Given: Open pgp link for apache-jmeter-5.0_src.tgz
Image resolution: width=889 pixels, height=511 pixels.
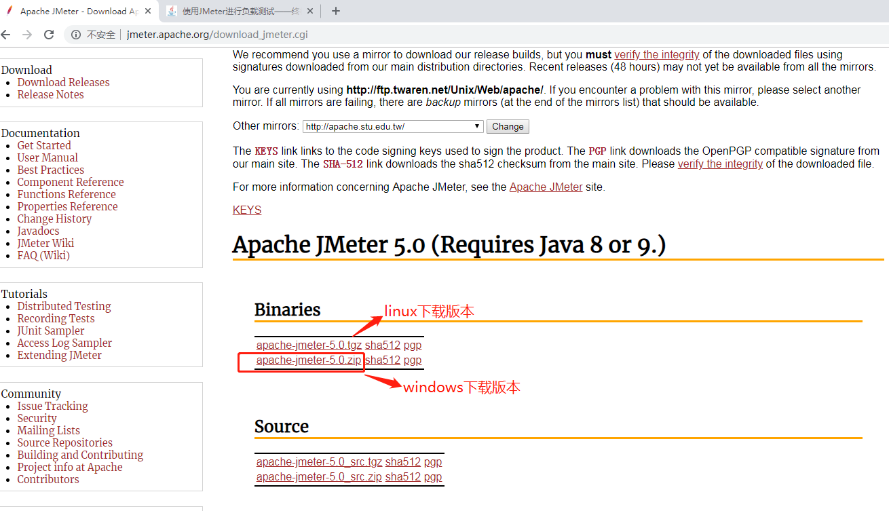Looking at the screenshot, I should (433, 461).
